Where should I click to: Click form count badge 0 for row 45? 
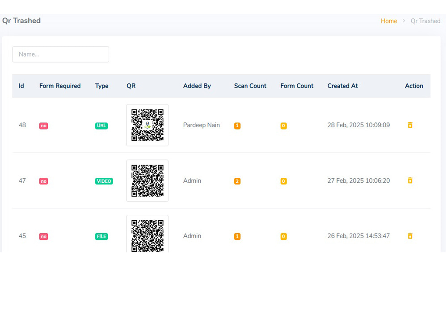pyautogui.click(x=284, y=236)
